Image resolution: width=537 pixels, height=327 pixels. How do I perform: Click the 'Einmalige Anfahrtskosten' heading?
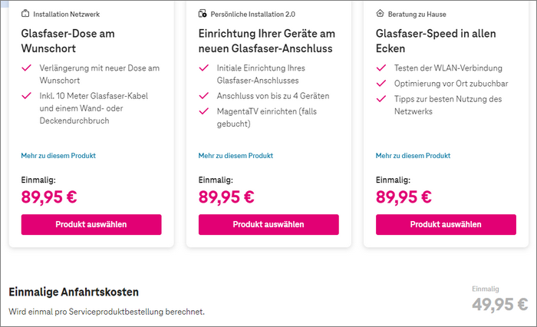[74, 292]
